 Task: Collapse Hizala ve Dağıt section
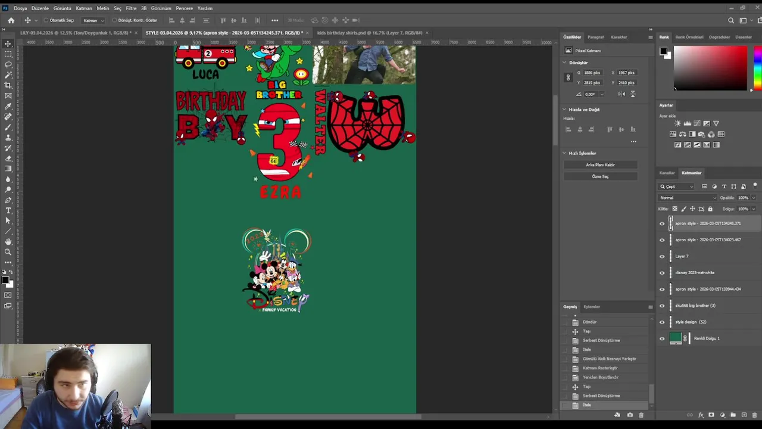click(x=564, y=110)
